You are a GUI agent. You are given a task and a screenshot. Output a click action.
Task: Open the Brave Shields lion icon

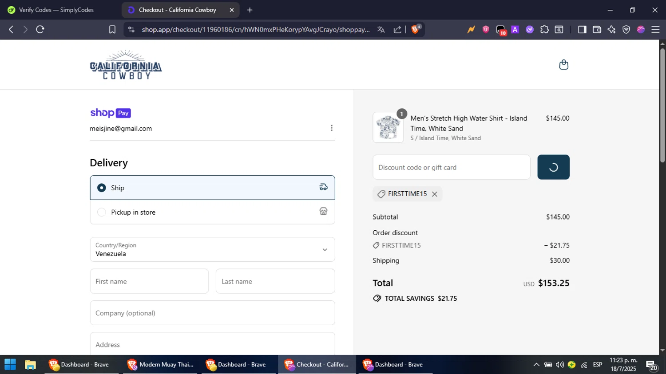point(416,29)
